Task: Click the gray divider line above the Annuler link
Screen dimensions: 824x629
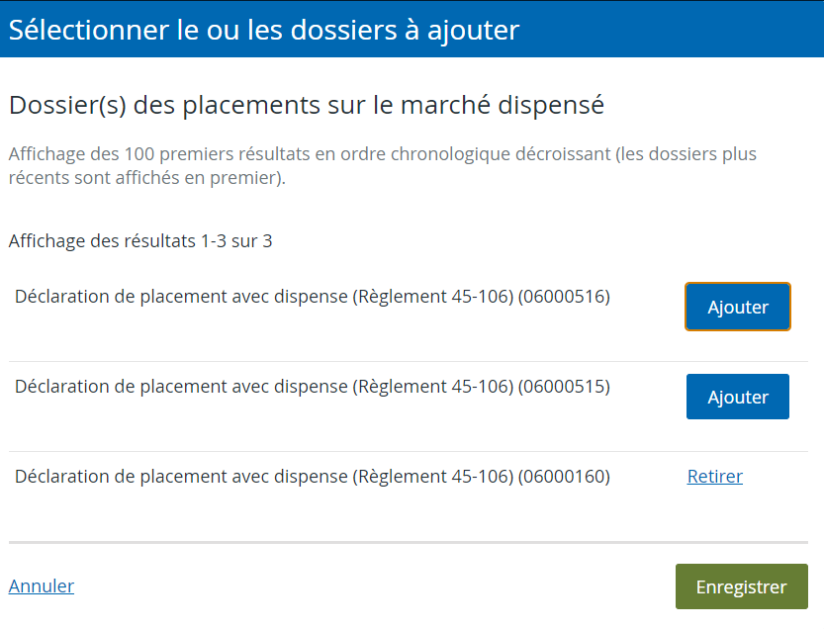Action: [409, 542]
